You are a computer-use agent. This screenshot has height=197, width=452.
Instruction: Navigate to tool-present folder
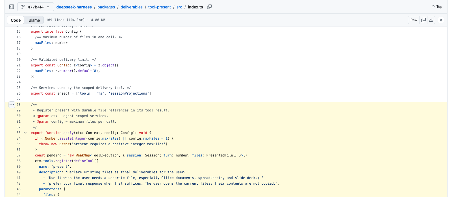160,7
